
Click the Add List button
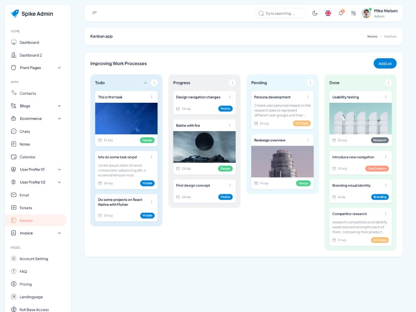385,63
